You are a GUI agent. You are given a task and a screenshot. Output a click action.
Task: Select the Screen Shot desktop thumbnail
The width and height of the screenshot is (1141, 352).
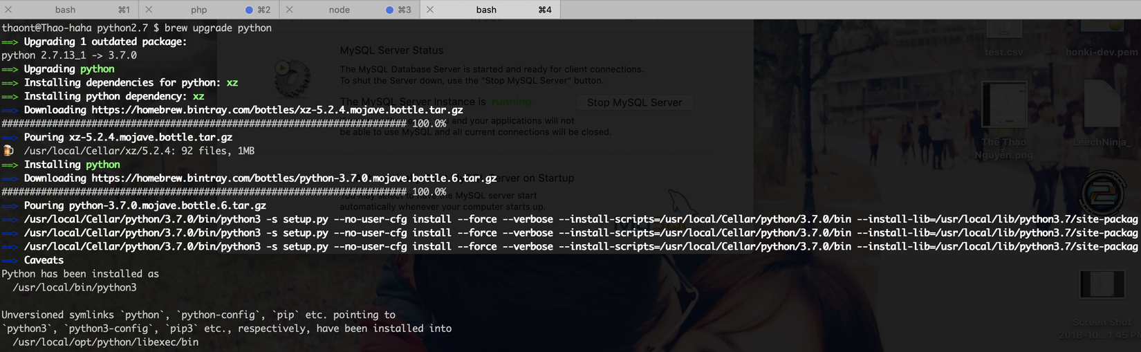pos(1102,285)
